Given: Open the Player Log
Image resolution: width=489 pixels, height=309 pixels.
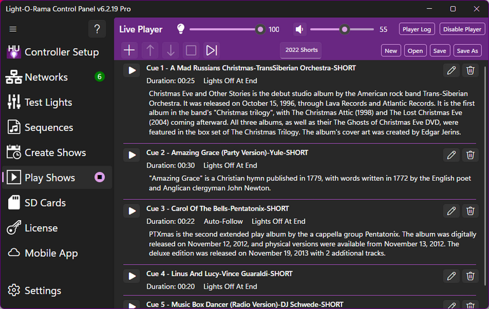Looking at the screenshot, I should [417, 29].
